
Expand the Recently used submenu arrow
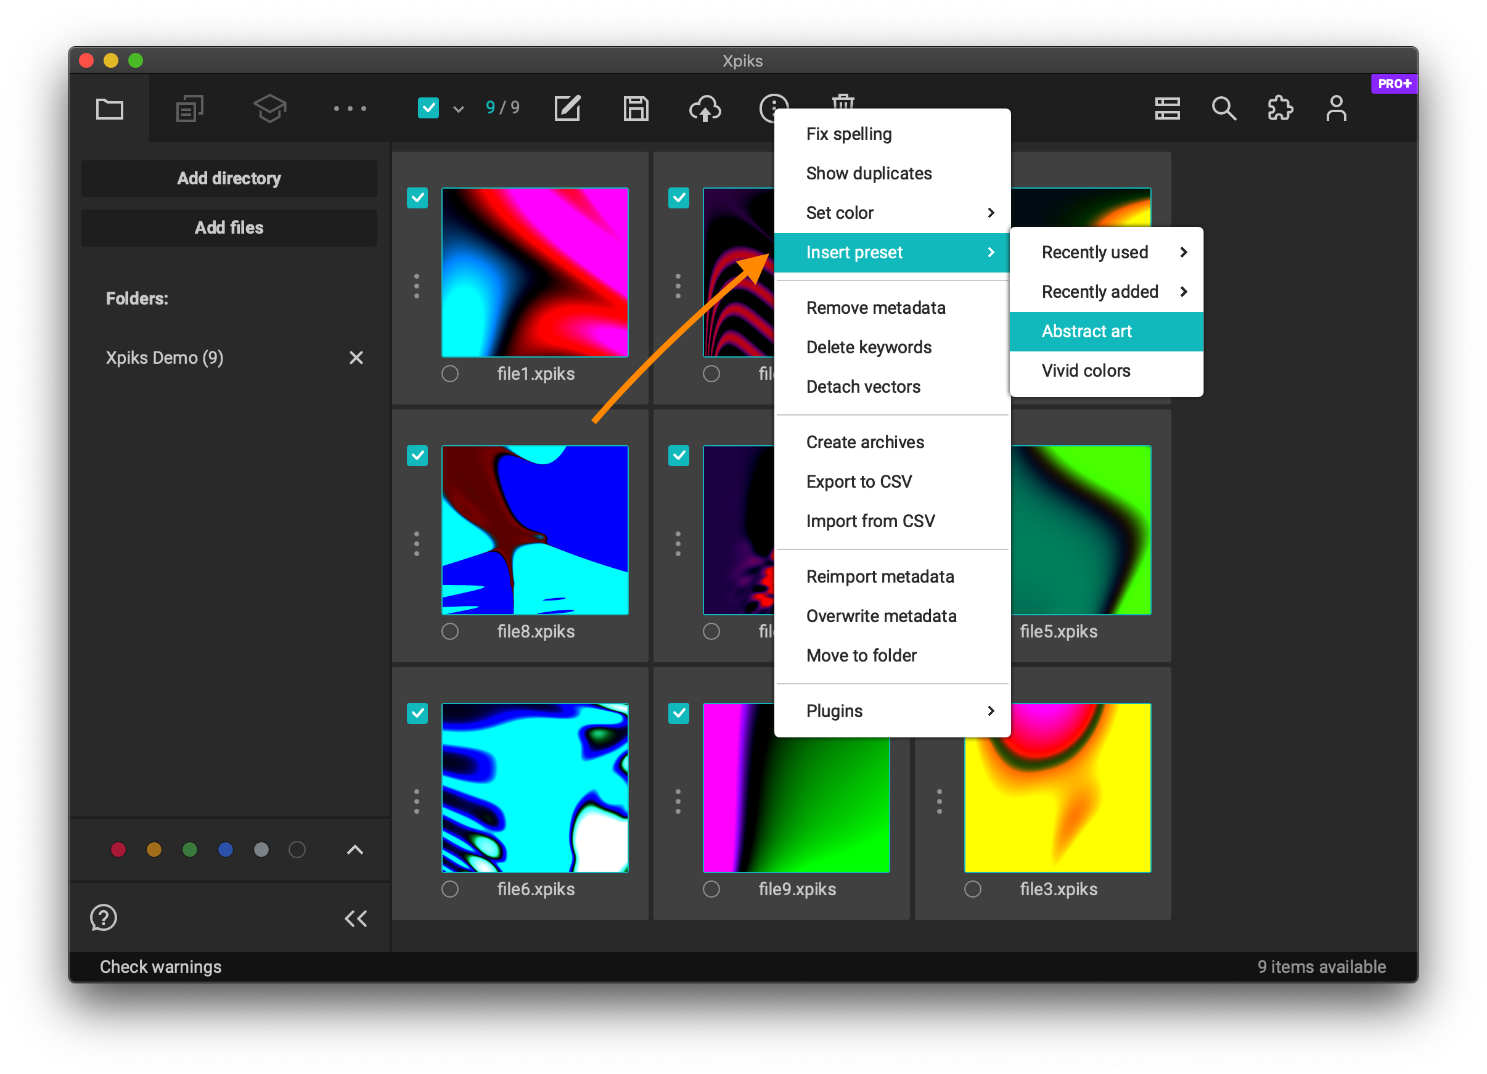point(1183,252)
